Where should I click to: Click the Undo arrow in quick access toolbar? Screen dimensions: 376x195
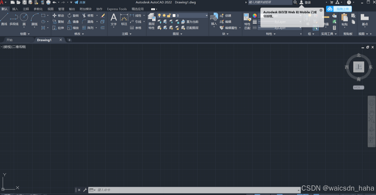pyautogui.click(x=55, y=2)
